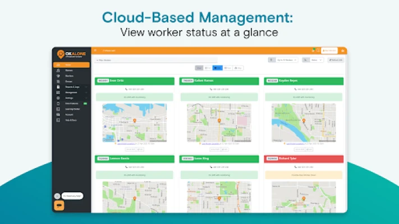Select Home in the sidebar menu
399x224 pixels.
[x=71, y=65]
